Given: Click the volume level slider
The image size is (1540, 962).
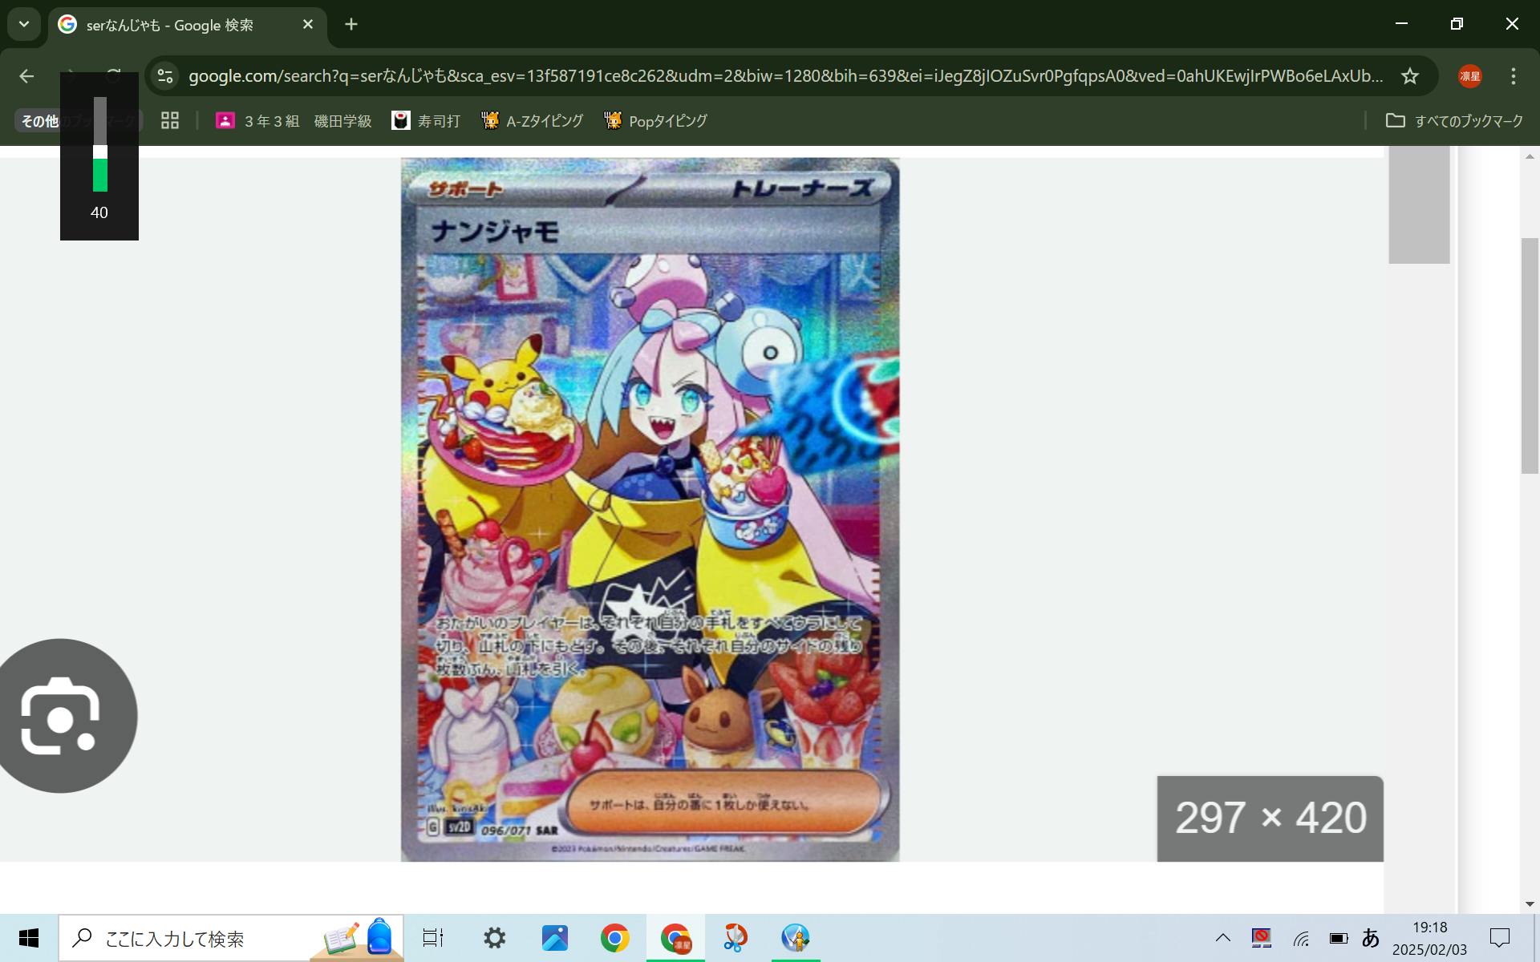Looking at the screenshot, I should (x=99, y=152).
